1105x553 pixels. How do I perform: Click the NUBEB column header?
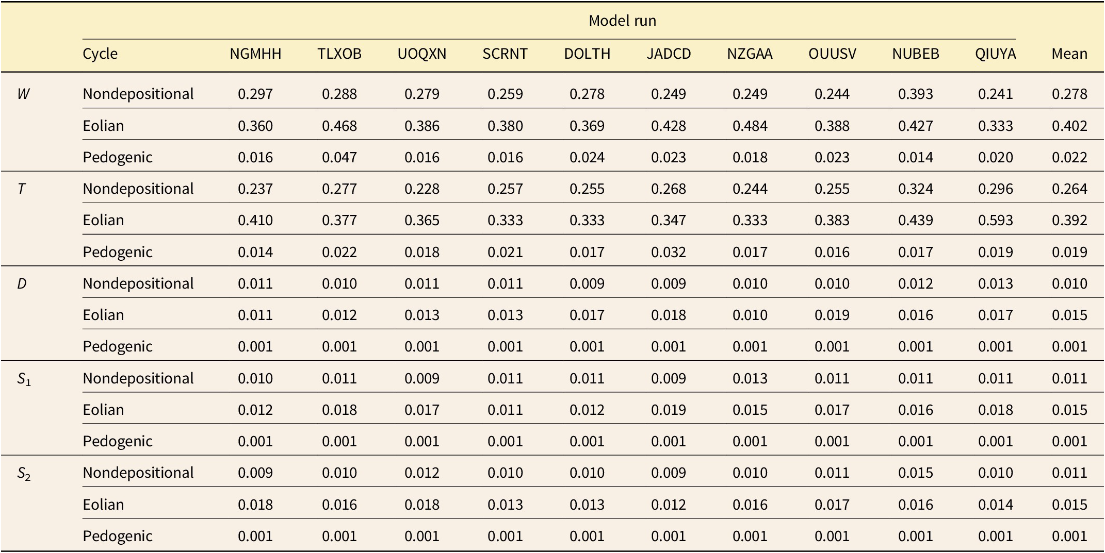[x=916, y=54]
